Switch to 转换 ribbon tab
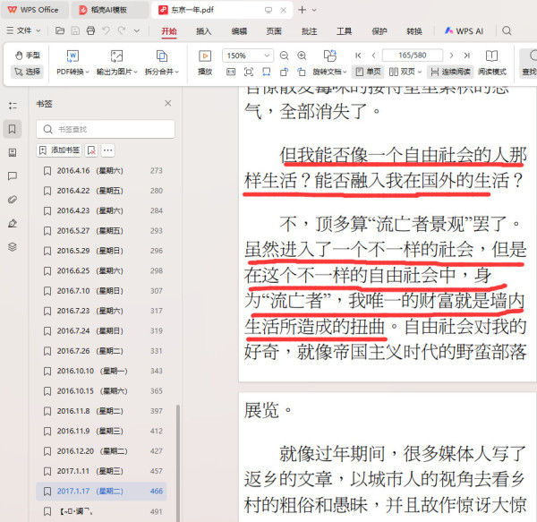537x522 pixels. (414, 31)
